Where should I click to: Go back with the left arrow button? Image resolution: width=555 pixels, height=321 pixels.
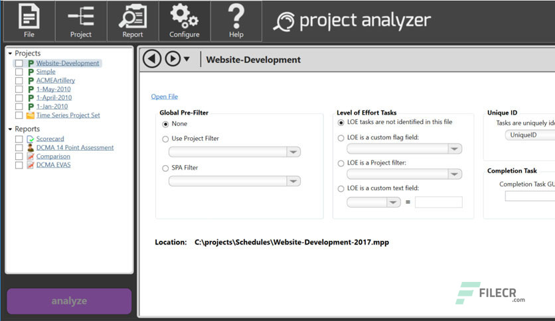click(152, 58)
